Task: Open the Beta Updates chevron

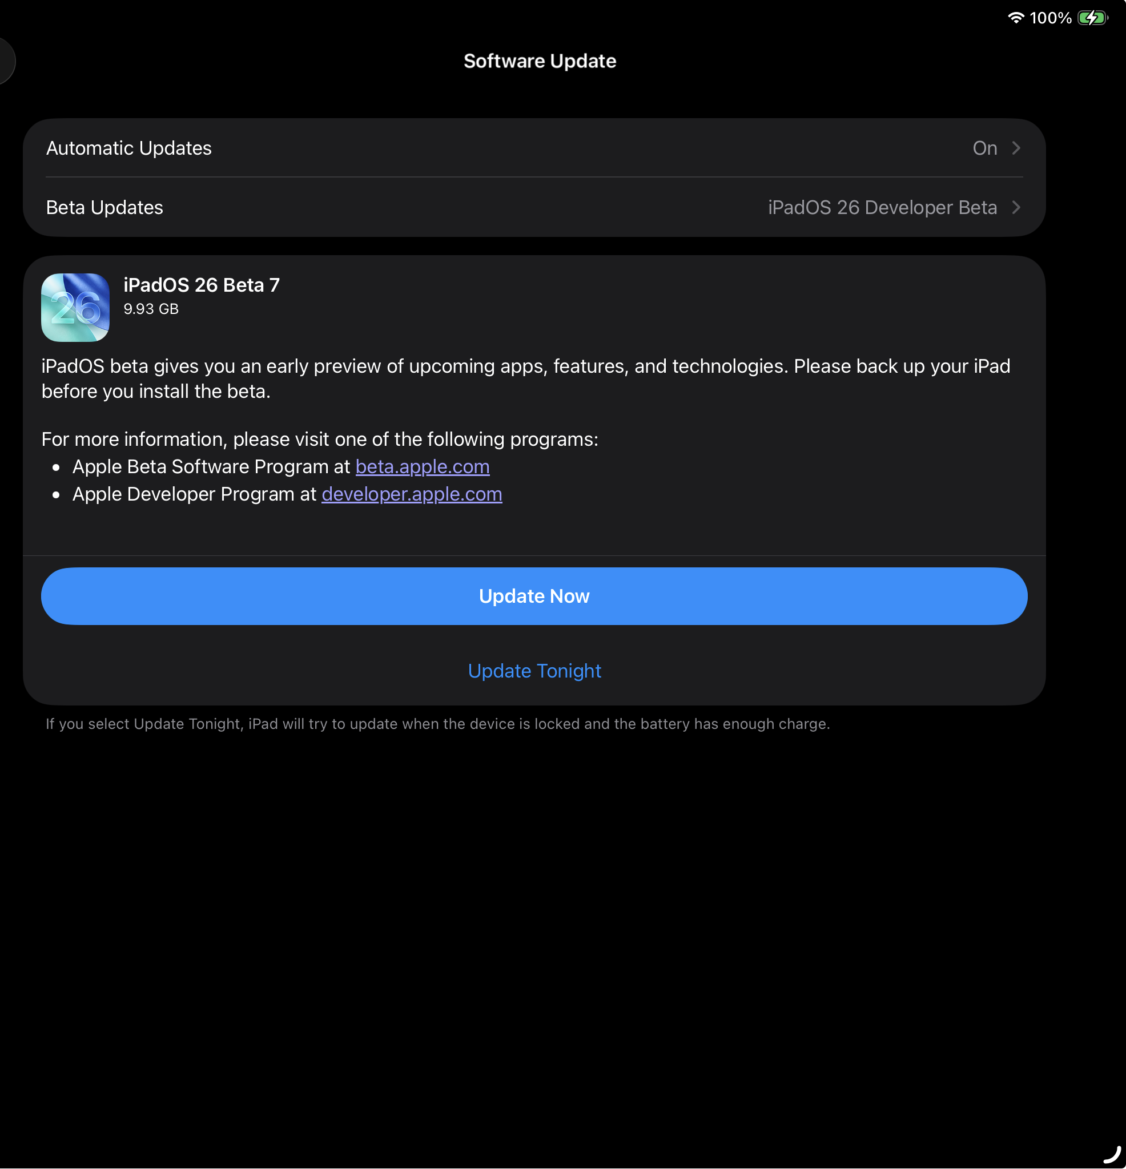Action: click(x=1016, y=208)
